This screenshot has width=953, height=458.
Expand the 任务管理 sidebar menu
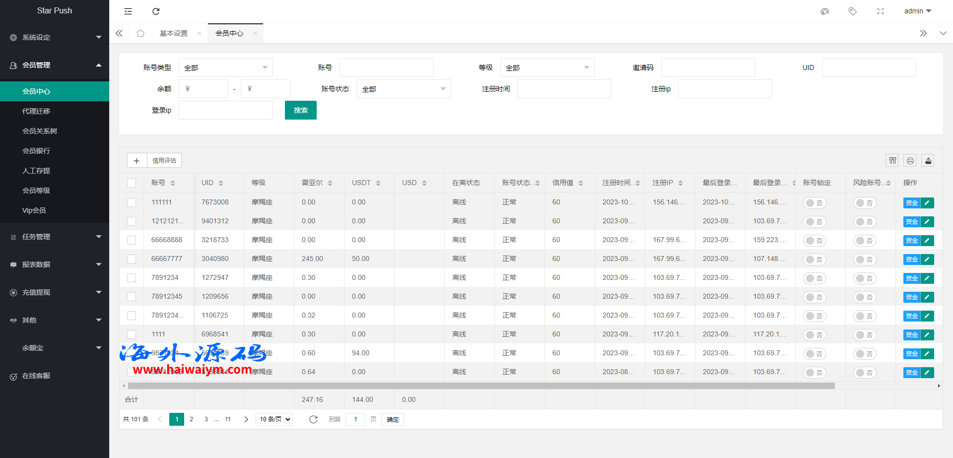(55, 237)
